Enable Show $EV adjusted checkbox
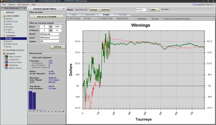216x125 pixels. 31,57
